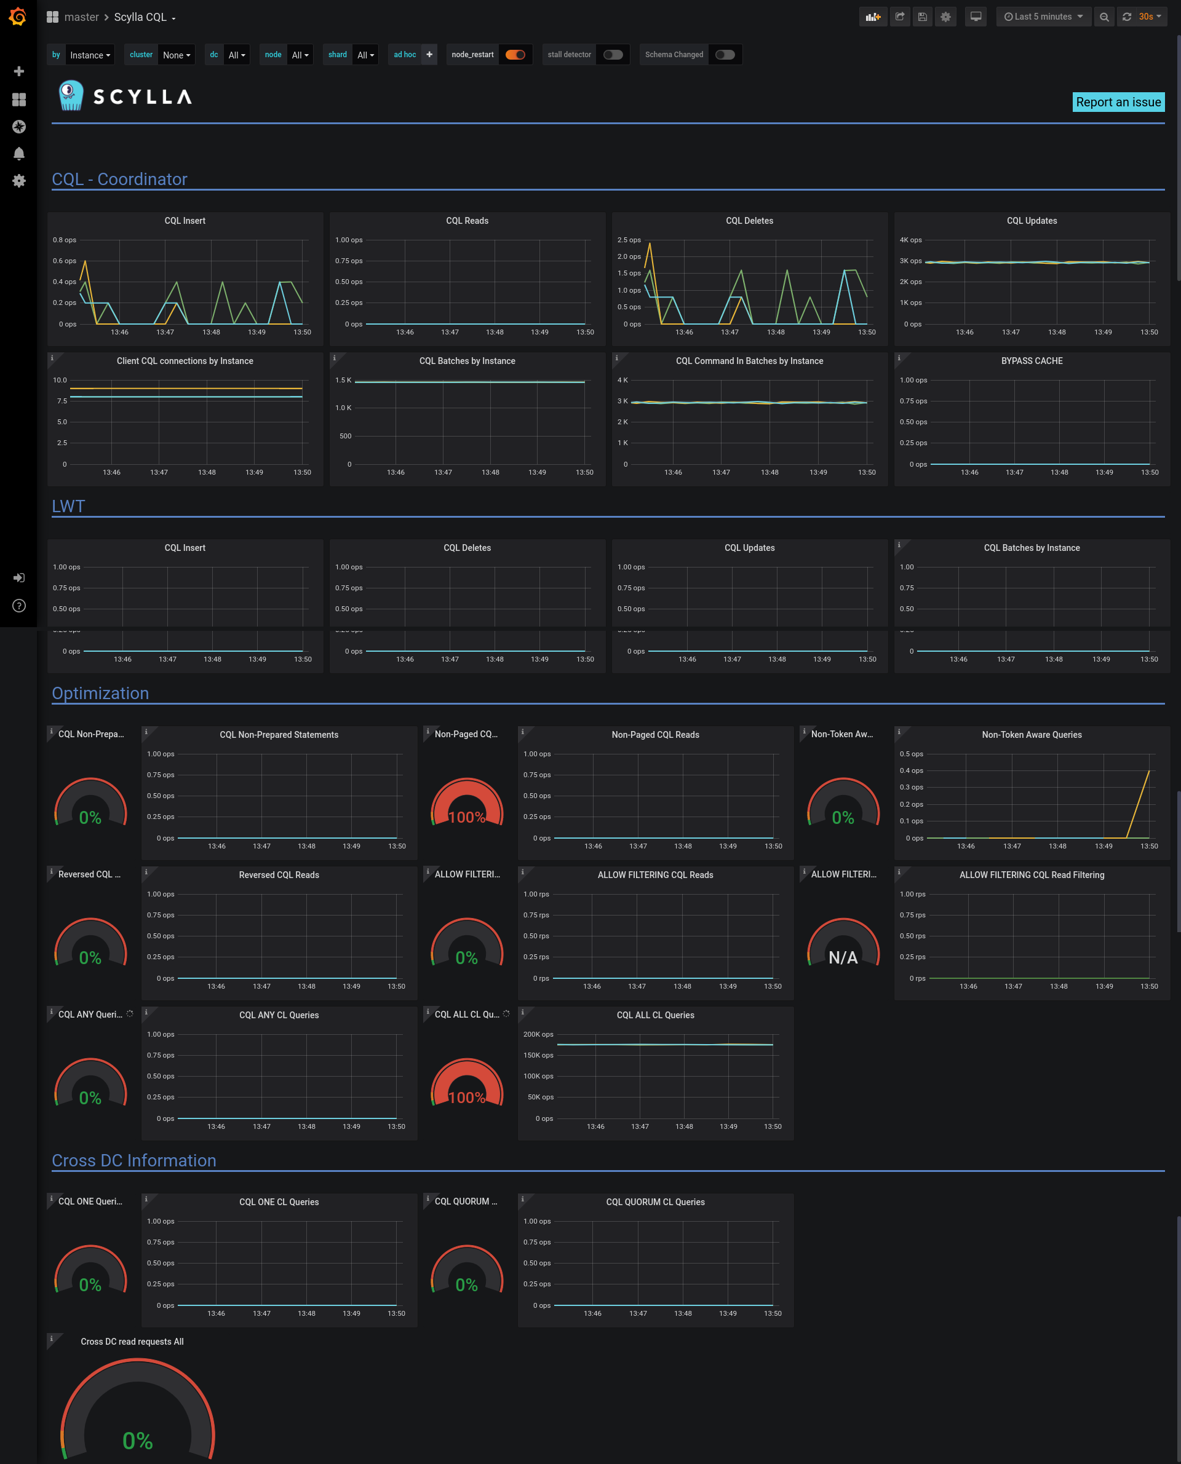Click the search magnifier icon

click(1104, 17)
